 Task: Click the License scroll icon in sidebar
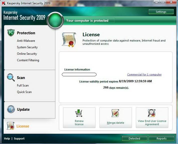point(10,126)
